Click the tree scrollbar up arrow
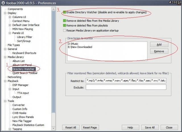This screenshot has width=182, height=132. click(x=53, y=9)
